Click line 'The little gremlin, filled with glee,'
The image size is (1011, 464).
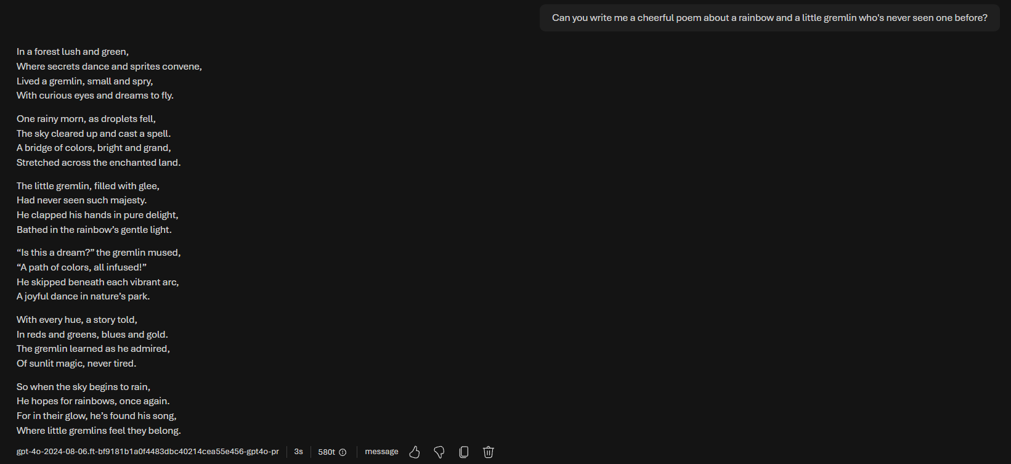(x=88, y=186)
